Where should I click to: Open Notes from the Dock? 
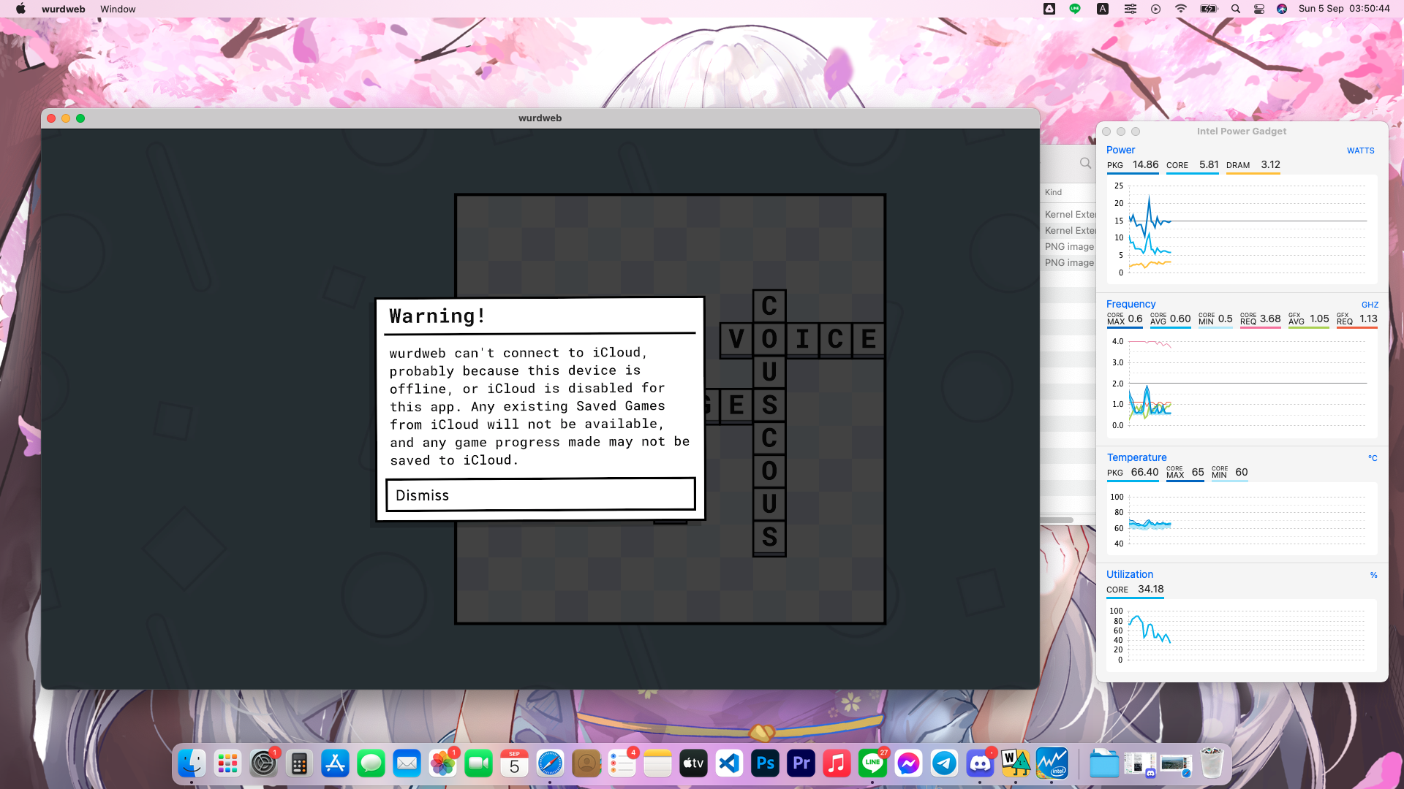[x=657, y=763]
